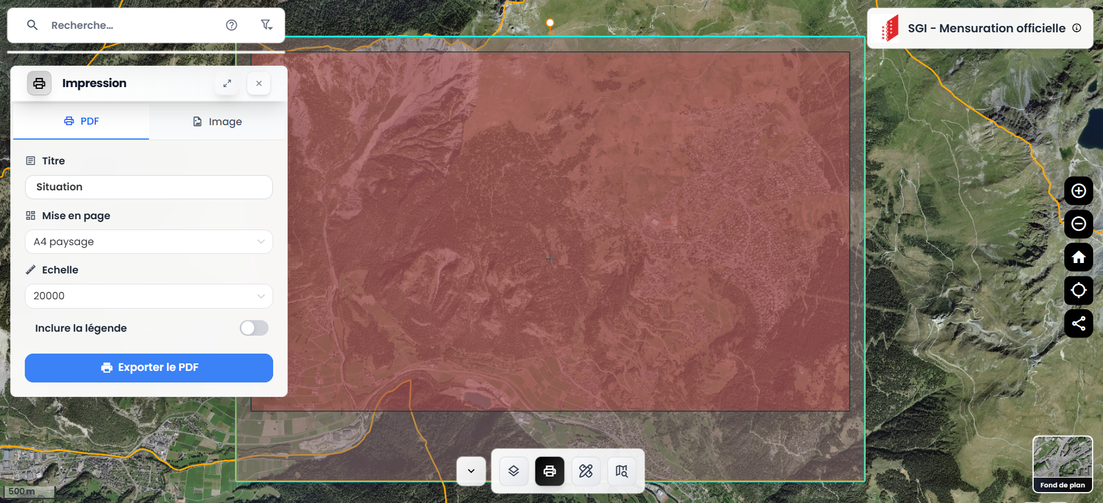Expand the Mise en page dropdown
The width and height of the screenshot is (1103, 503).
[x=149, y=242]
